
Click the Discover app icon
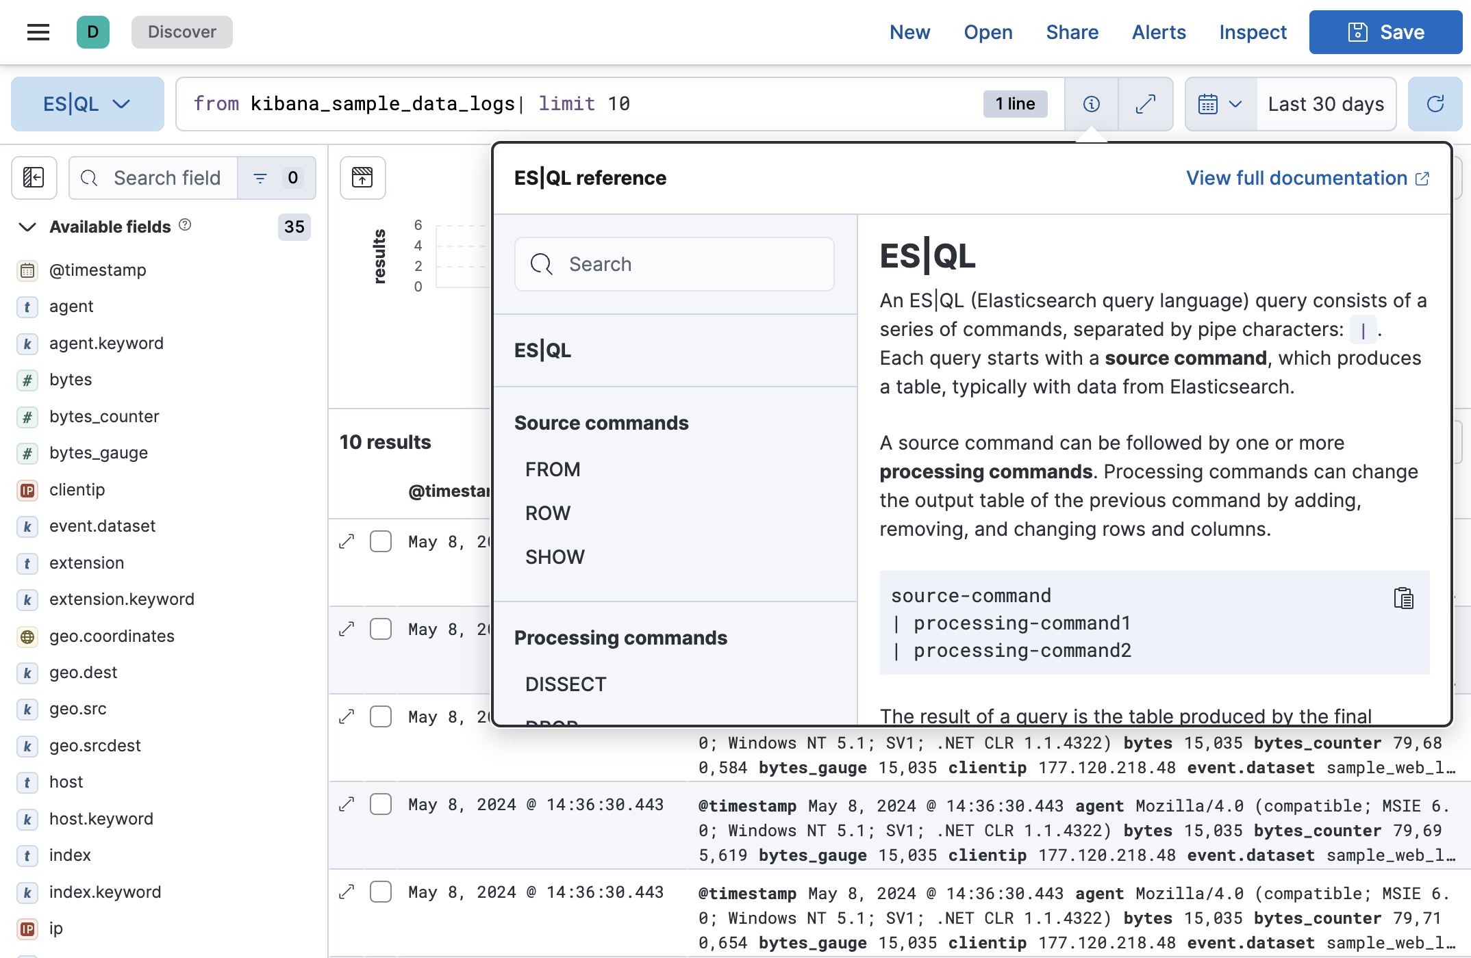[x=92, y=31]
